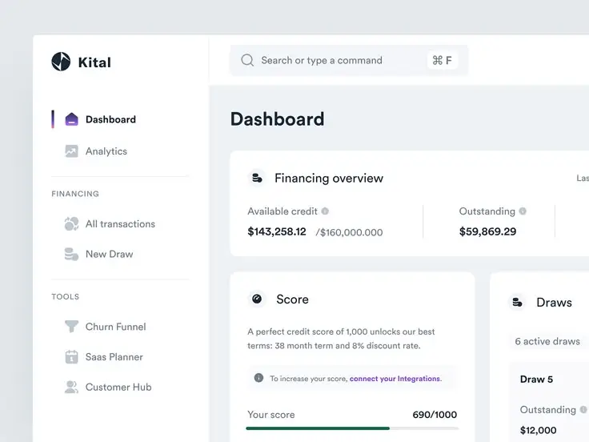Image resolution: width=589 pixels, height=442 pixels.
Task: Click the score progress bar
Action: (x=352, y=428)
